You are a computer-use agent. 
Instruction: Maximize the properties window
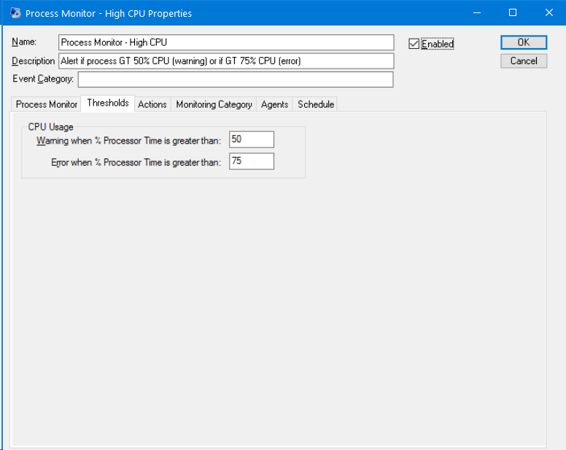(x=513, y=13)
